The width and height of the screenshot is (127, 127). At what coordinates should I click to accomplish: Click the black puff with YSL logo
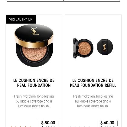pyautogui.click(x=105, y=47)
